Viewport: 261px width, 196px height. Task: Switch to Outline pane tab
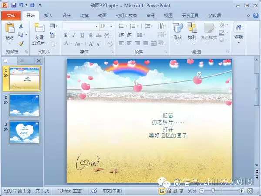tap(22, 61)
